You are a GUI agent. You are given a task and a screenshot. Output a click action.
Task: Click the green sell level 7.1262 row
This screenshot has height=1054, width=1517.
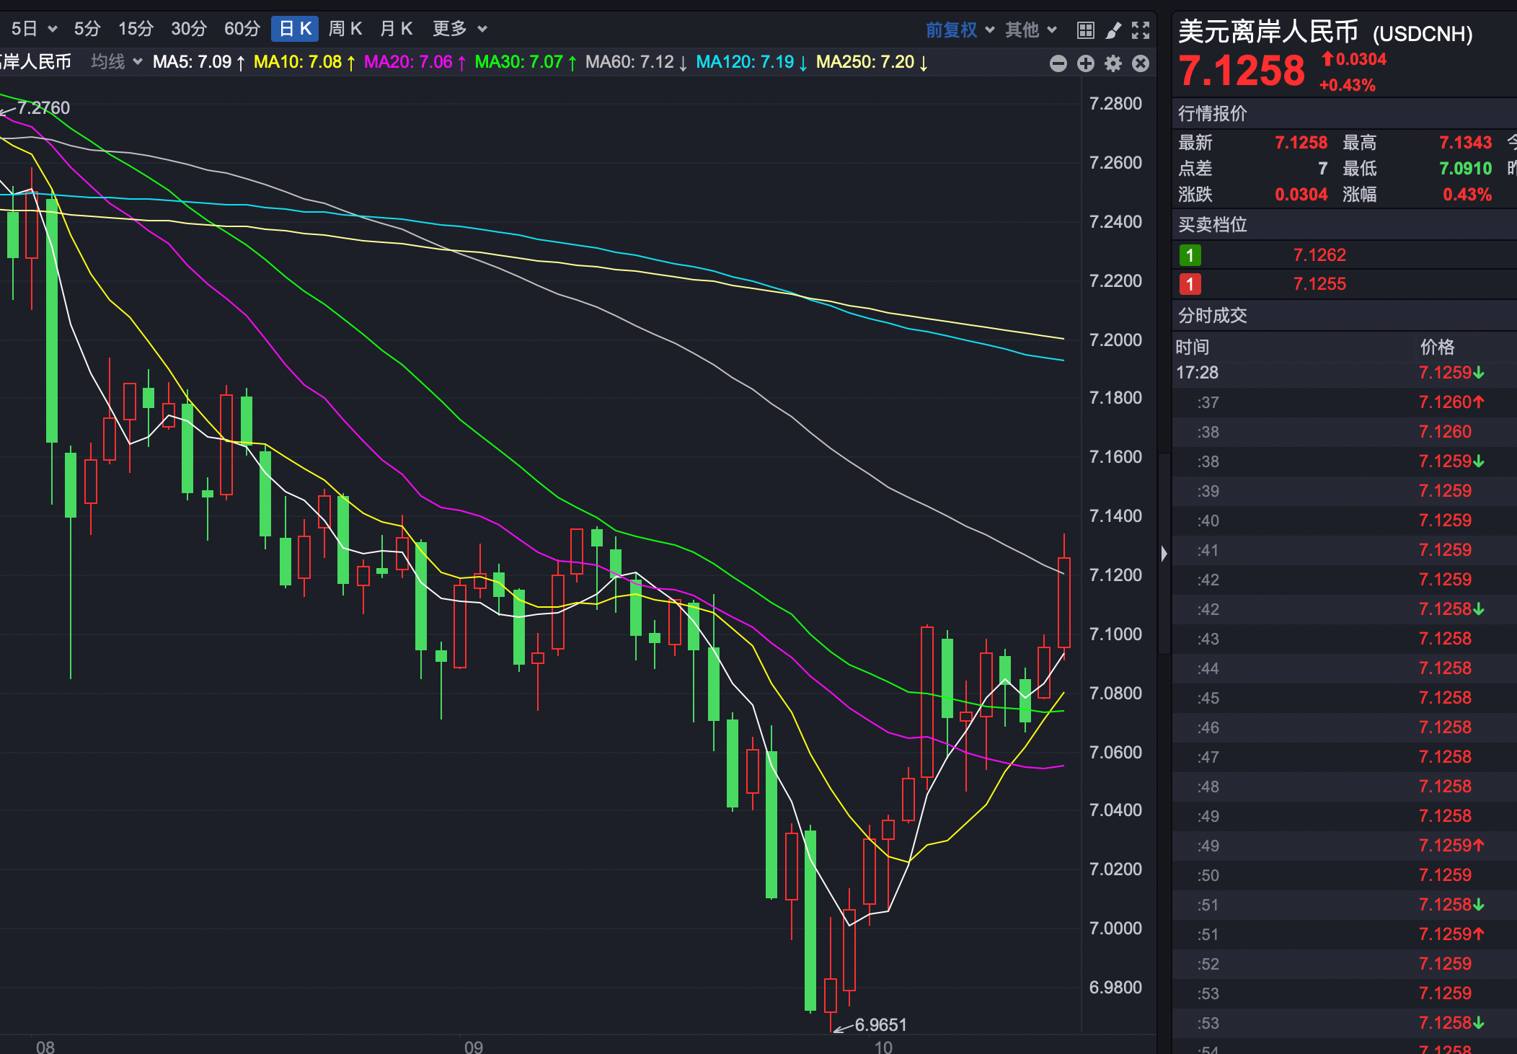tap(1319, 254)
